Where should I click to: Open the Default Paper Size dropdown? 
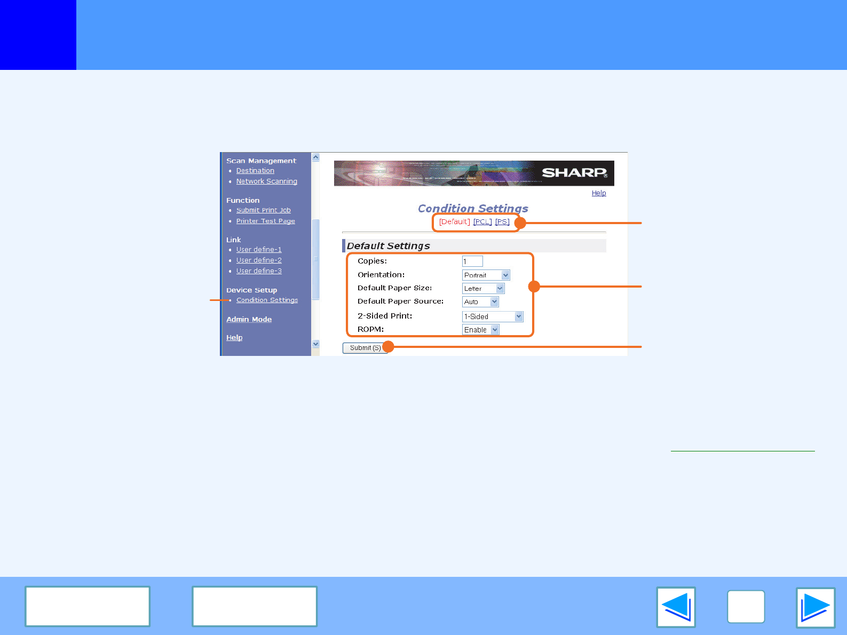coord(483,289)
